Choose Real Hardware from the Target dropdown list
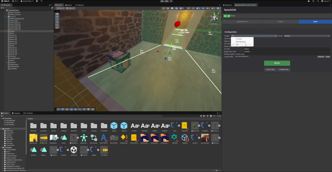 click(x=241, y=42)
